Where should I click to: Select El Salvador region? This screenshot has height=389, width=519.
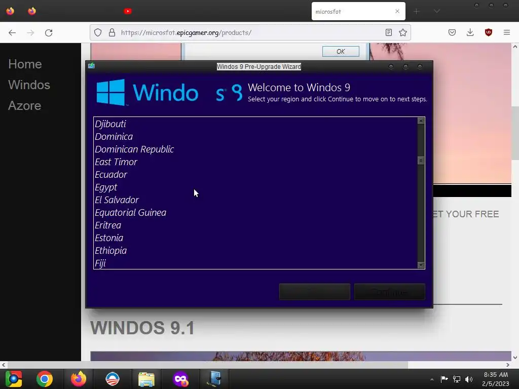coord(255,200)
